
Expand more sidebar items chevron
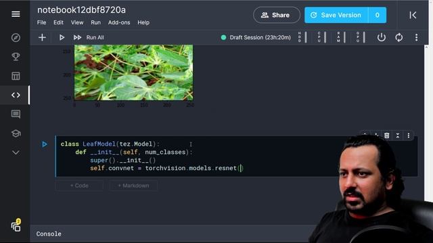coord(16,153)
